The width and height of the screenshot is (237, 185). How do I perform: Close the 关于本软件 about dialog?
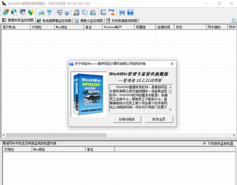tap(172, 64)
